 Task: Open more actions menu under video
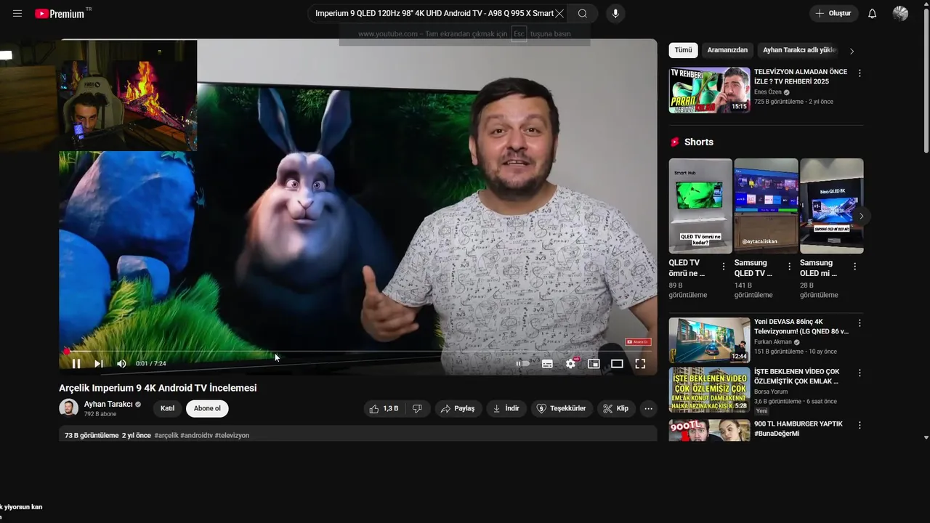pyautogui.click(x=649, y=408)
